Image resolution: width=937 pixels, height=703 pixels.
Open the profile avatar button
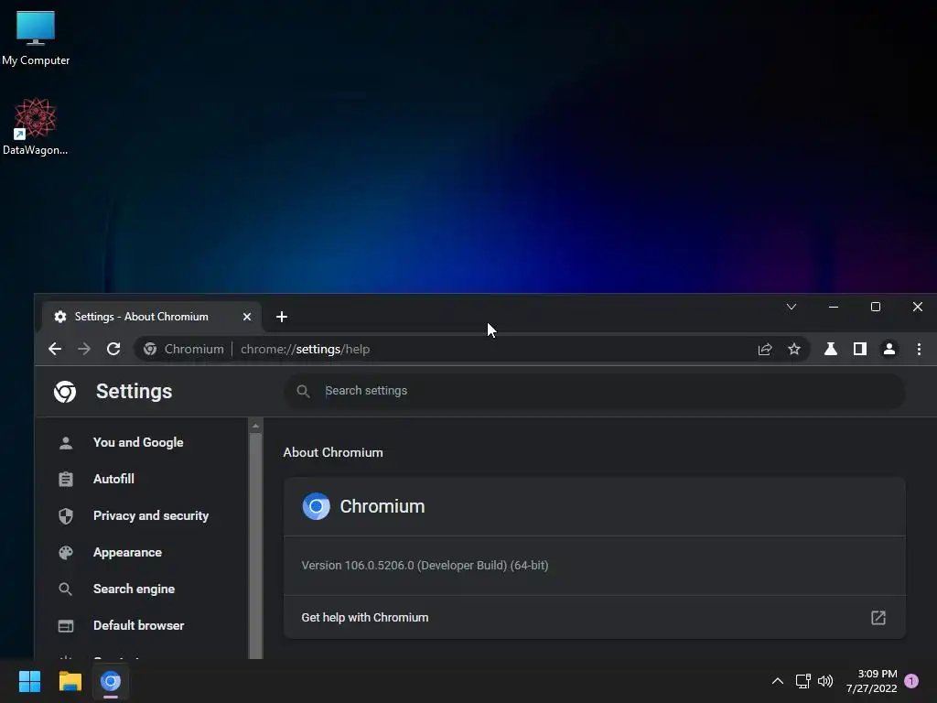click(x=889, y=349)
